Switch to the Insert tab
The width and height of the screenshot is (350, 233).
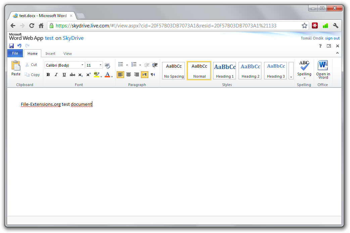click(50, 54)
